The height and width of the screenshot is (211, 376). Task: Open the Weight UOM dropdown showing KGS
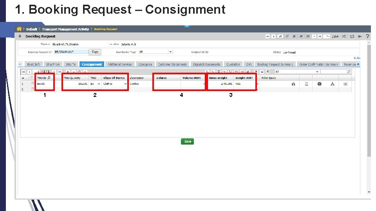(x=257, y=84)
